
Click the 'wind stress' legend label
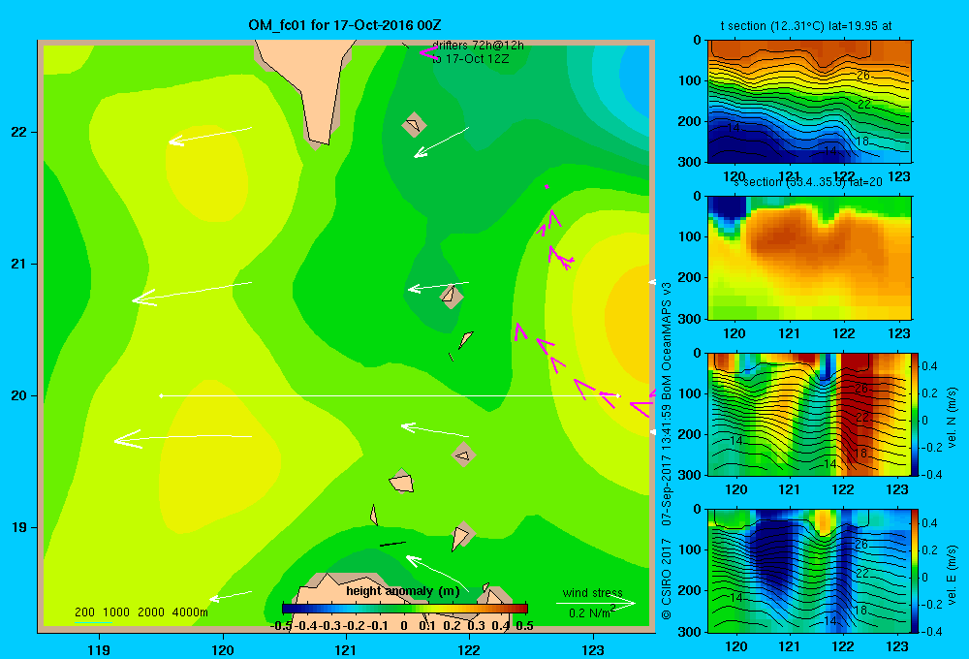pos(593,592)
